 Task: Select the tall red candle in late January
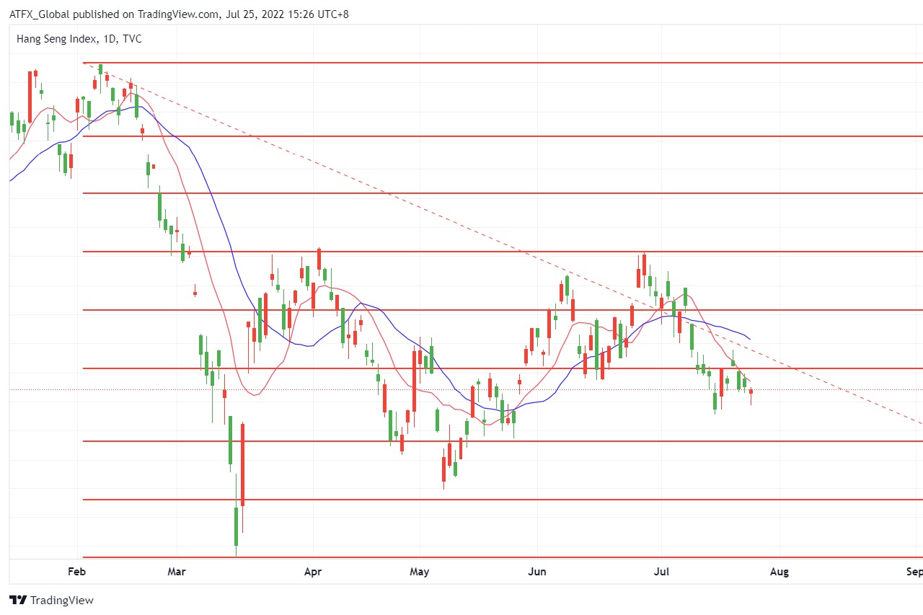coord(30,97)
